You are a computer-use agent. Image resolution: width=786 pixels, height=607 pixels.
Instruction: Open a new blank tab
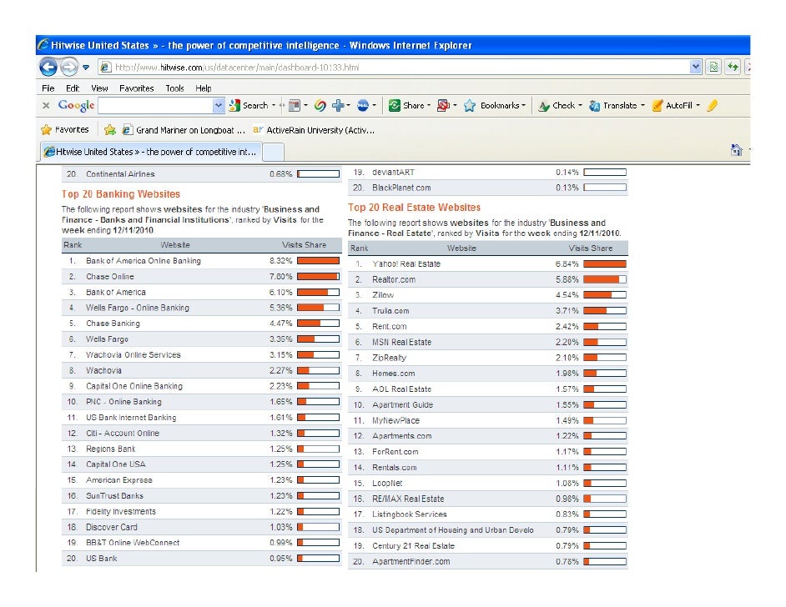pos(273,153)
